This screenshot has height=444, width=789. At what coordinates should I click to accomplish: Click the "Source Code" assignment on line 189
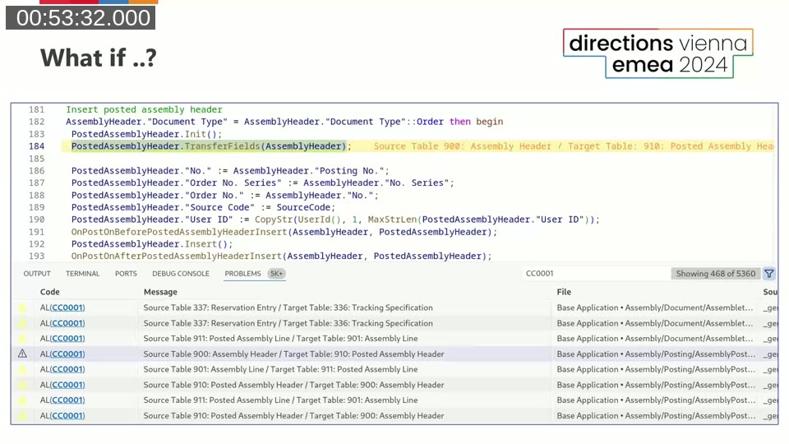(x=203, y=207)
